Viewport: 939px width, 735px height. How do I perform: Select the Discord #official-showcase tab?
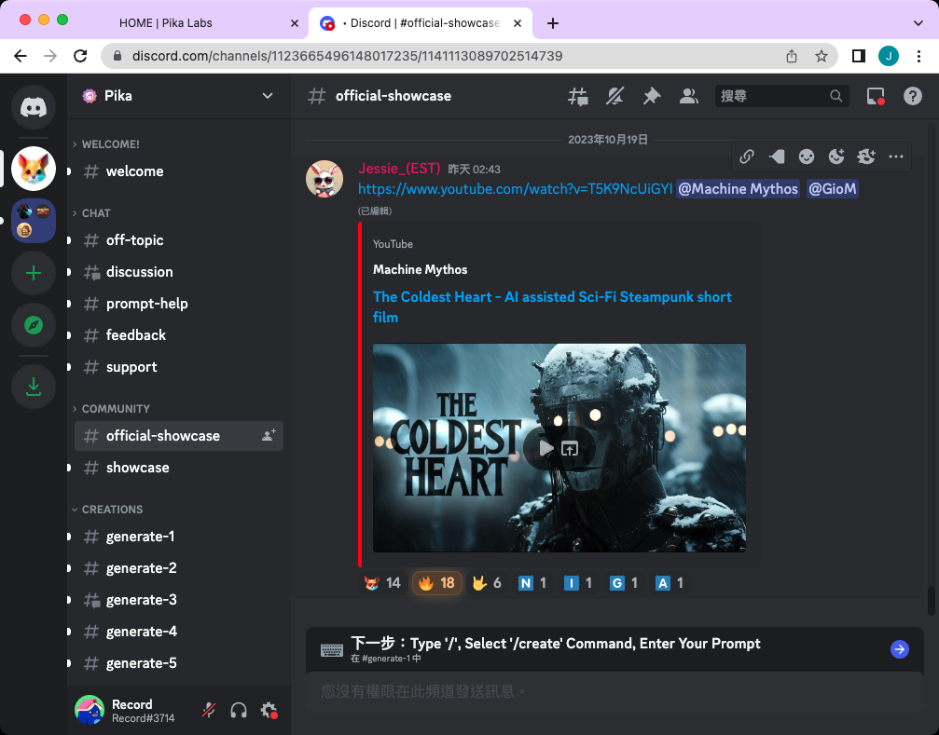420,23
